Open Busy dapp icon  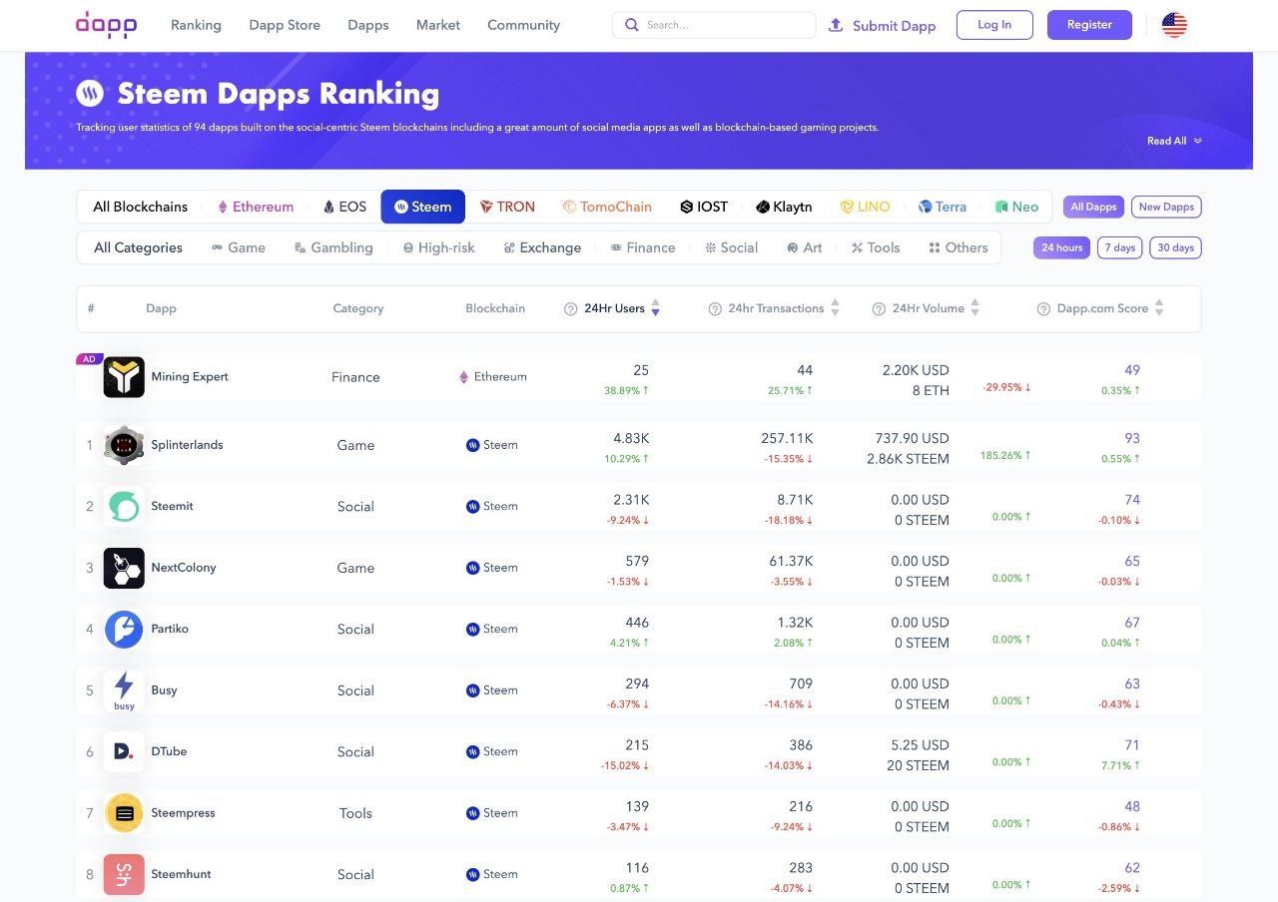pyautogui.click(x=124, y=690)
